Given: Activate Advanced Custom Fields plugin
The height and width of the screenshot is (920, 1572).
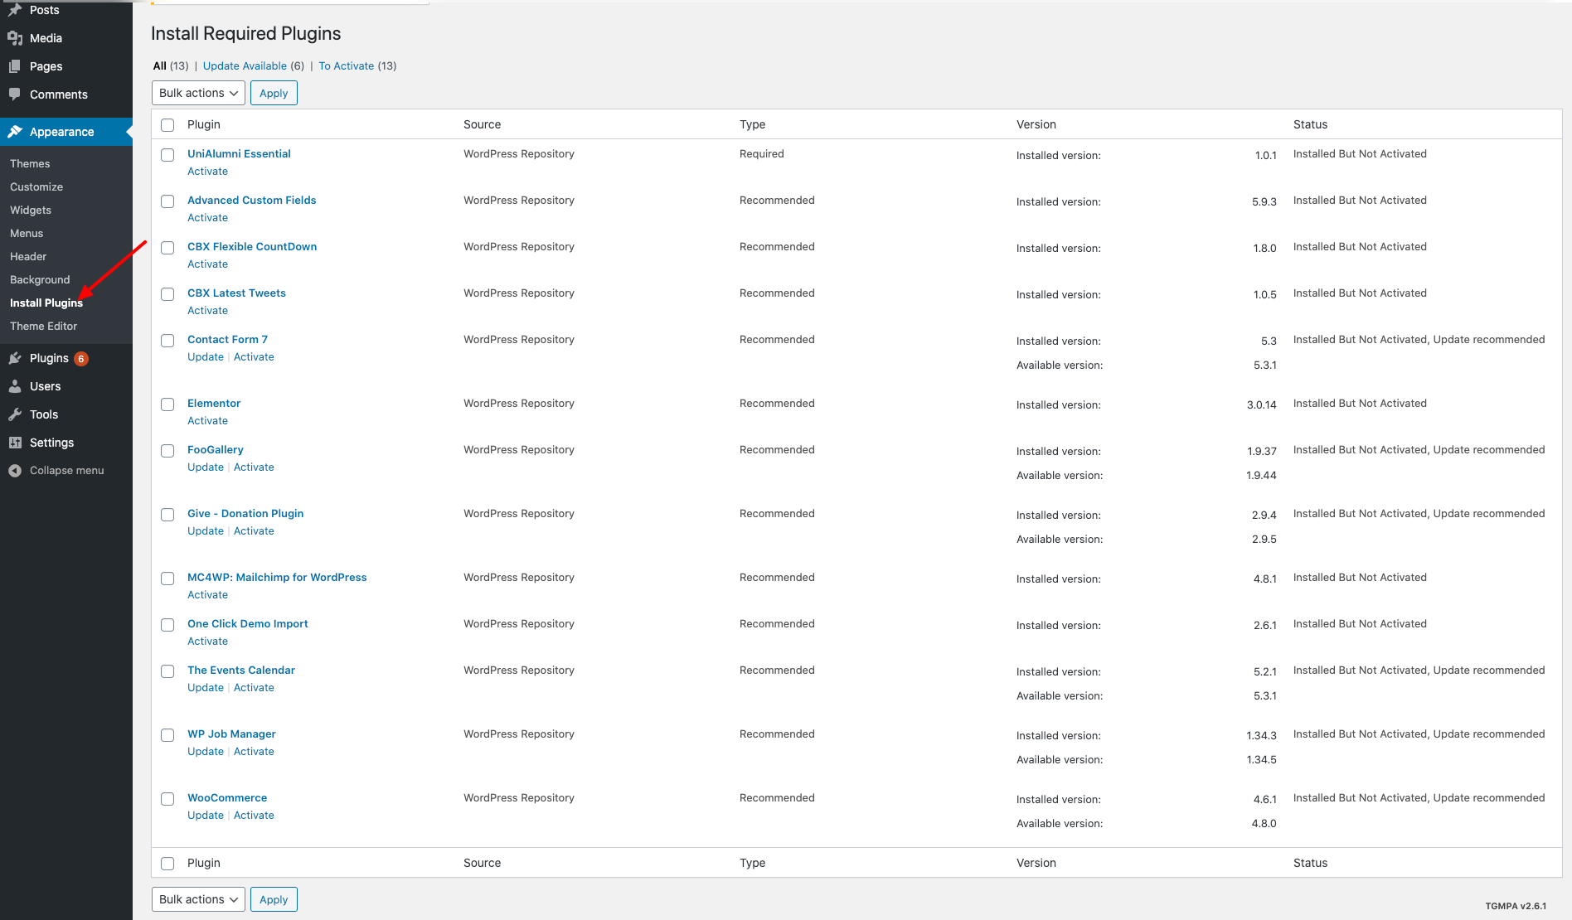Looking at the screenshot, I should click(207, 218).
